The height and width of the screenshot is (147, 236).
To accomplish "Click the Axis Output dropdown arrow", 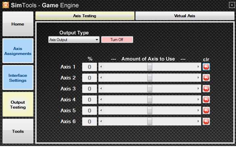I will pyautogui.click(x=97, y=40).
